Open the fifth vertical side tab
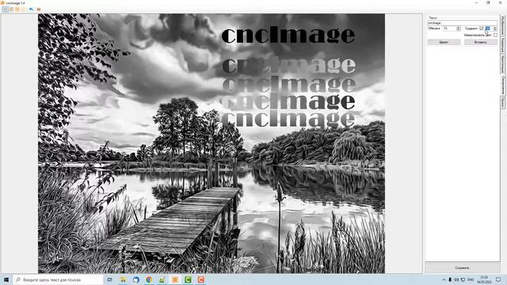Image resolution: width=507 pixels, height=285 pixels. coord(503,102)
